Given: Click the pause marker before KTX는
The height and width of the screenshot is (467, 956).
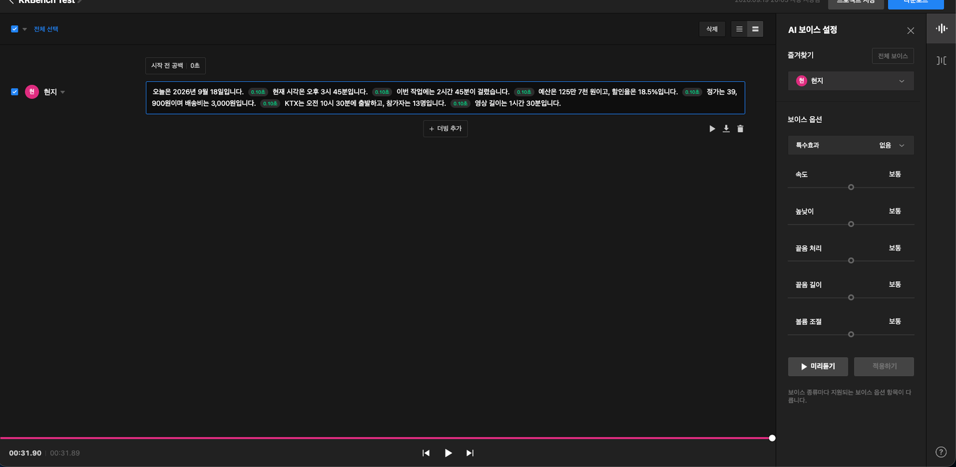Looking at the screenshot, I should (x=270, y=103).
